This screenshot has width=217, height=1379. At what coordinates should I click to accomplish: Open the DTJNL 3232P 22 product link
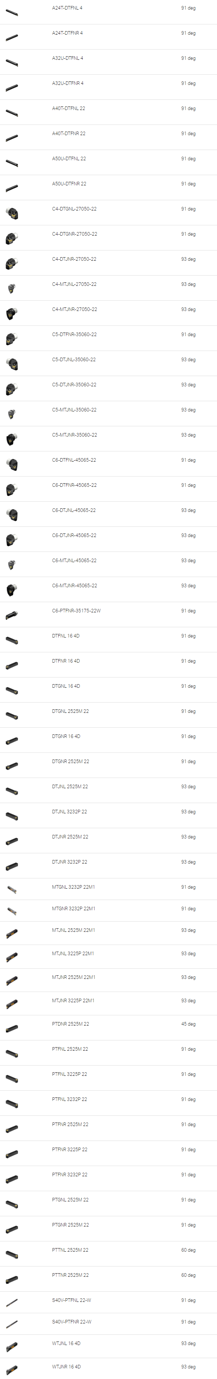[x=70, y=812]
